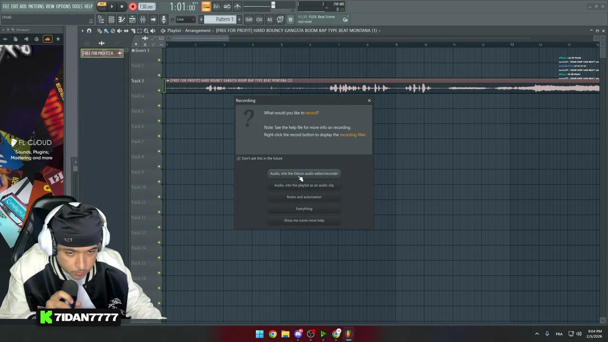Open the VIEW menu

point(50,7)
